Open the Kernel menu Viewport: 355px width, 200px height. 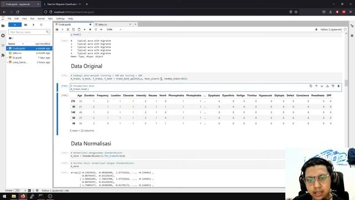[x=41, y=18]
